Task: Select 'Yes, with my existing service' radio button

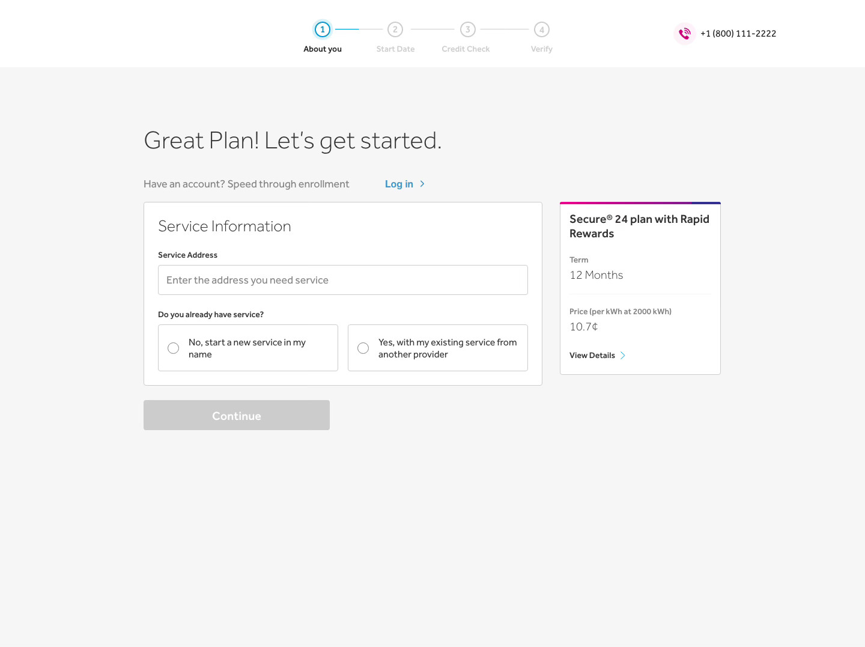Action: (x=363, y=348)
